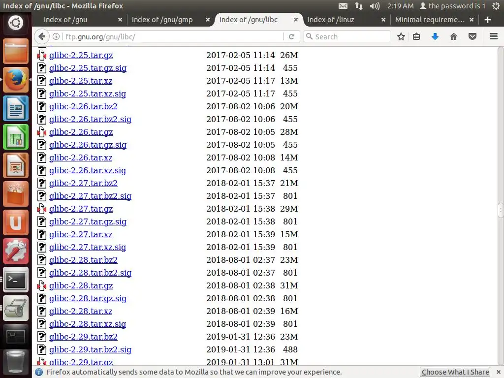The height and width of the screenshot is (378, 504).
Task: Bookmark this page with the star icon
Action: point(401,36)
